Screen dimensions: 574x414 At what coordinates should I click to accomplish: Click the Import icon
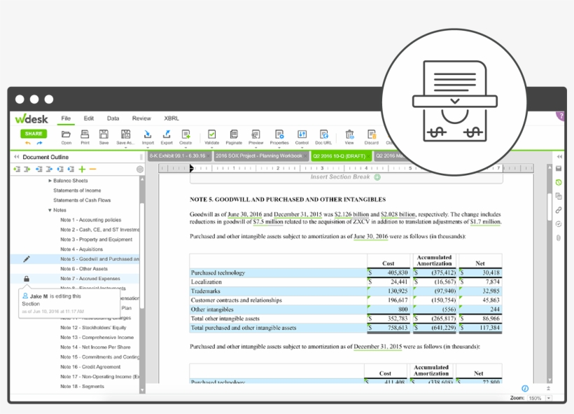click(x=148, y=134)
